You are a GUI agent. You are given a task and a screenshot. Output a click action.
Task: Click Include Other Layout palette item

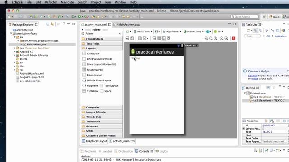coord(97,80)
